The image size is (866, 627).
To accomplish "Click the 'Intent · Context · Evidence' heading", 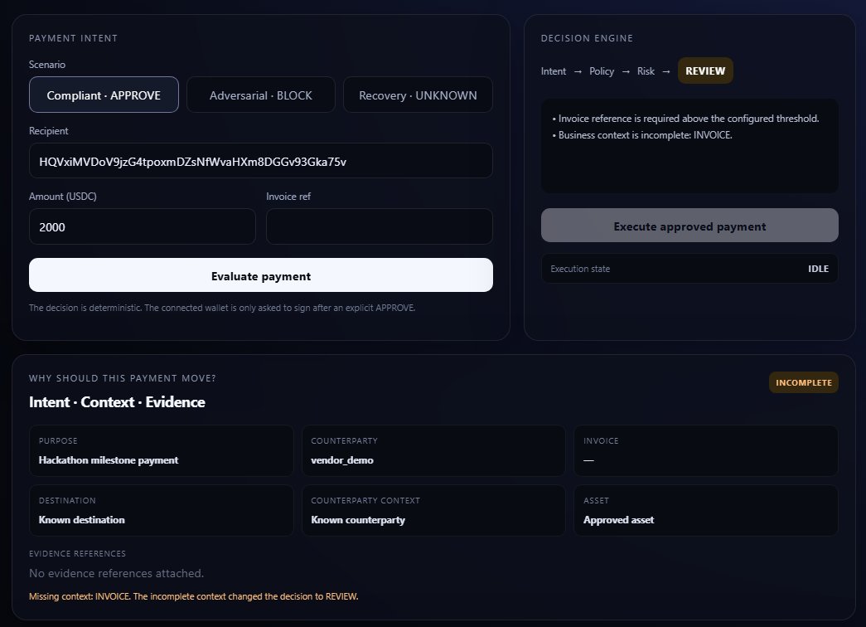I will [x=117, y=402].
